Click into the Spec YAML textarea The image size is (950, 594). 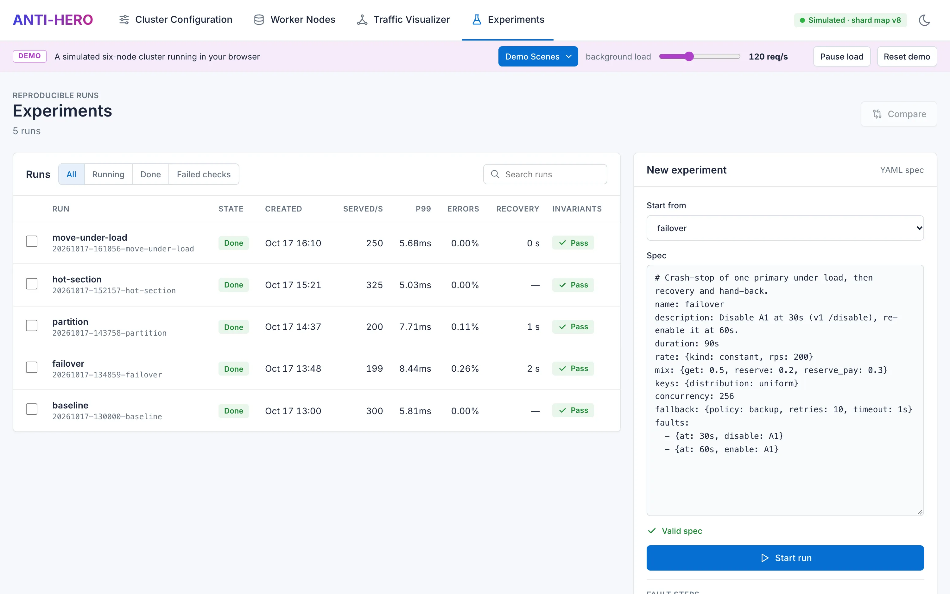(x=785, y=390)
